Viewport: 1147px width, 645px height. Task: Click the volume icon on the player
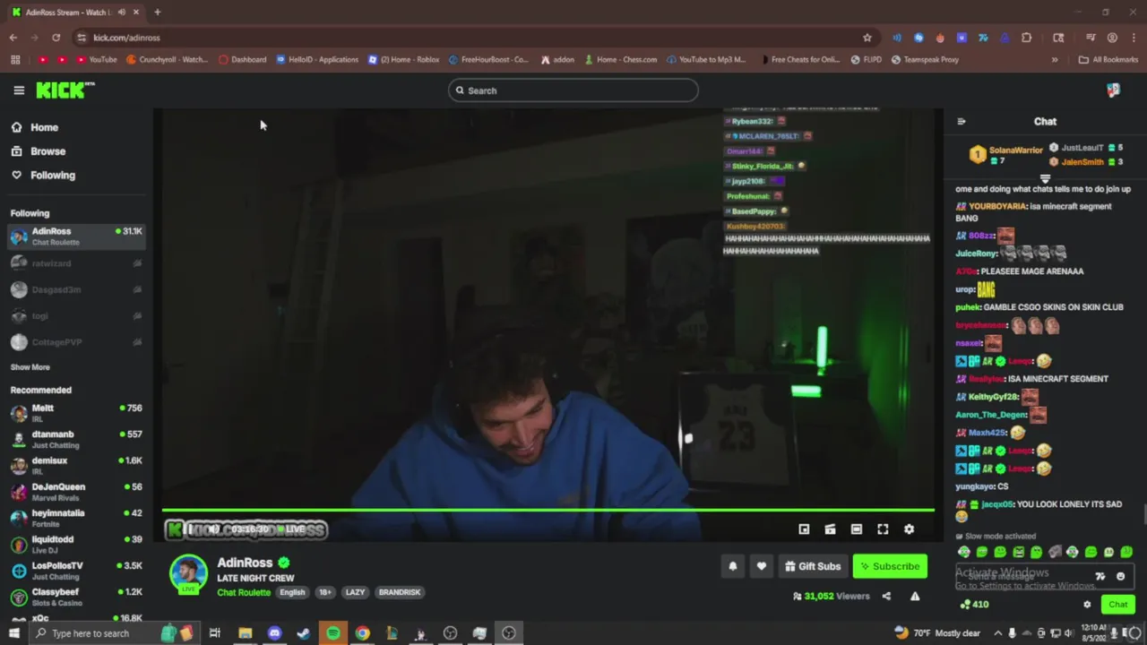pyautogui.click(x=213, y=529)
